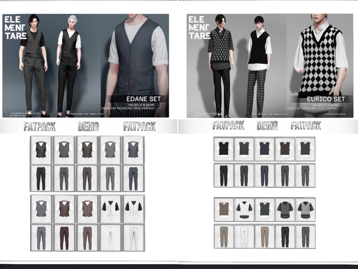358x269 pixels.
Task: Select the black-and-white argyle Eurico vest
Action: pos(305,209)
